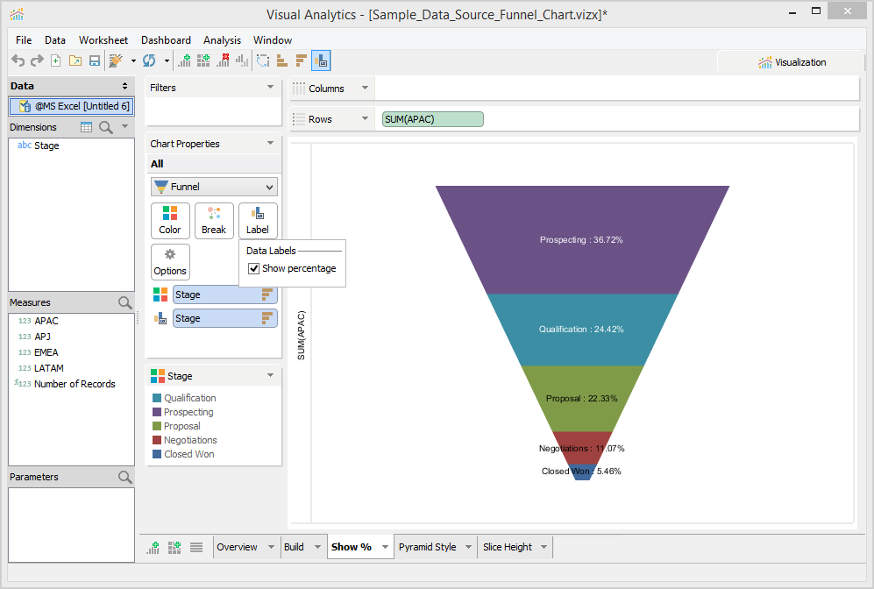Switch to the Slice Height sheet tab
This screenshot has height=589, width=874.
pos(508,547)
